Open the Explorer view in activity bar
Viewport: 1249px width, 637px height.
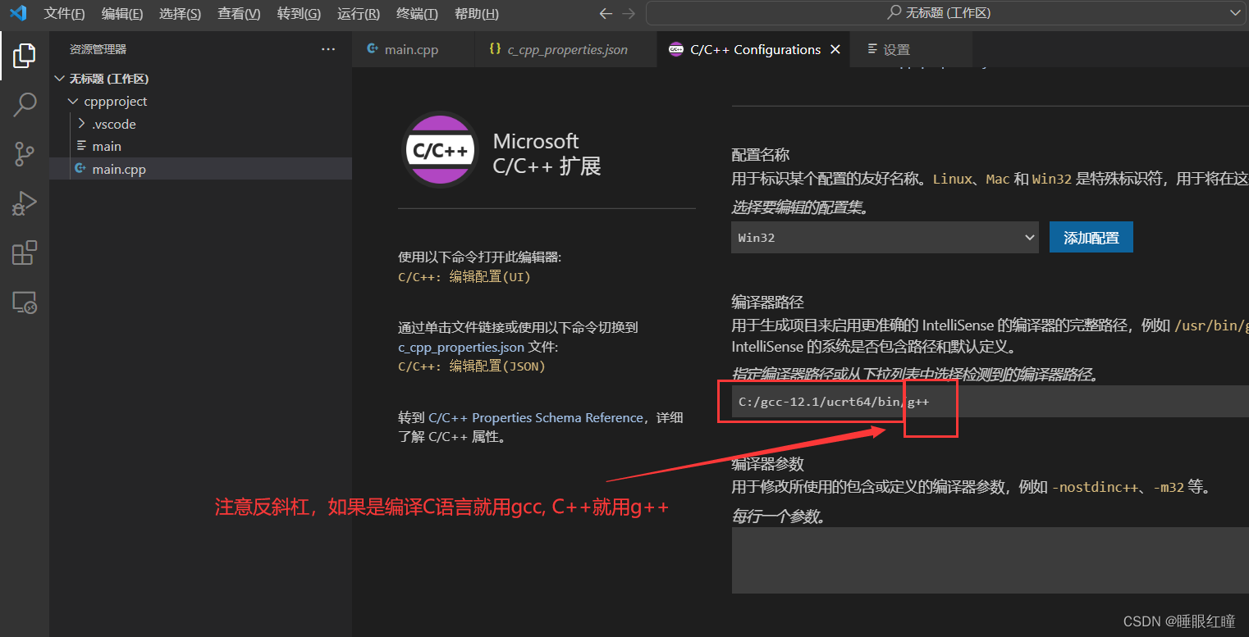(x=24, y=56)
